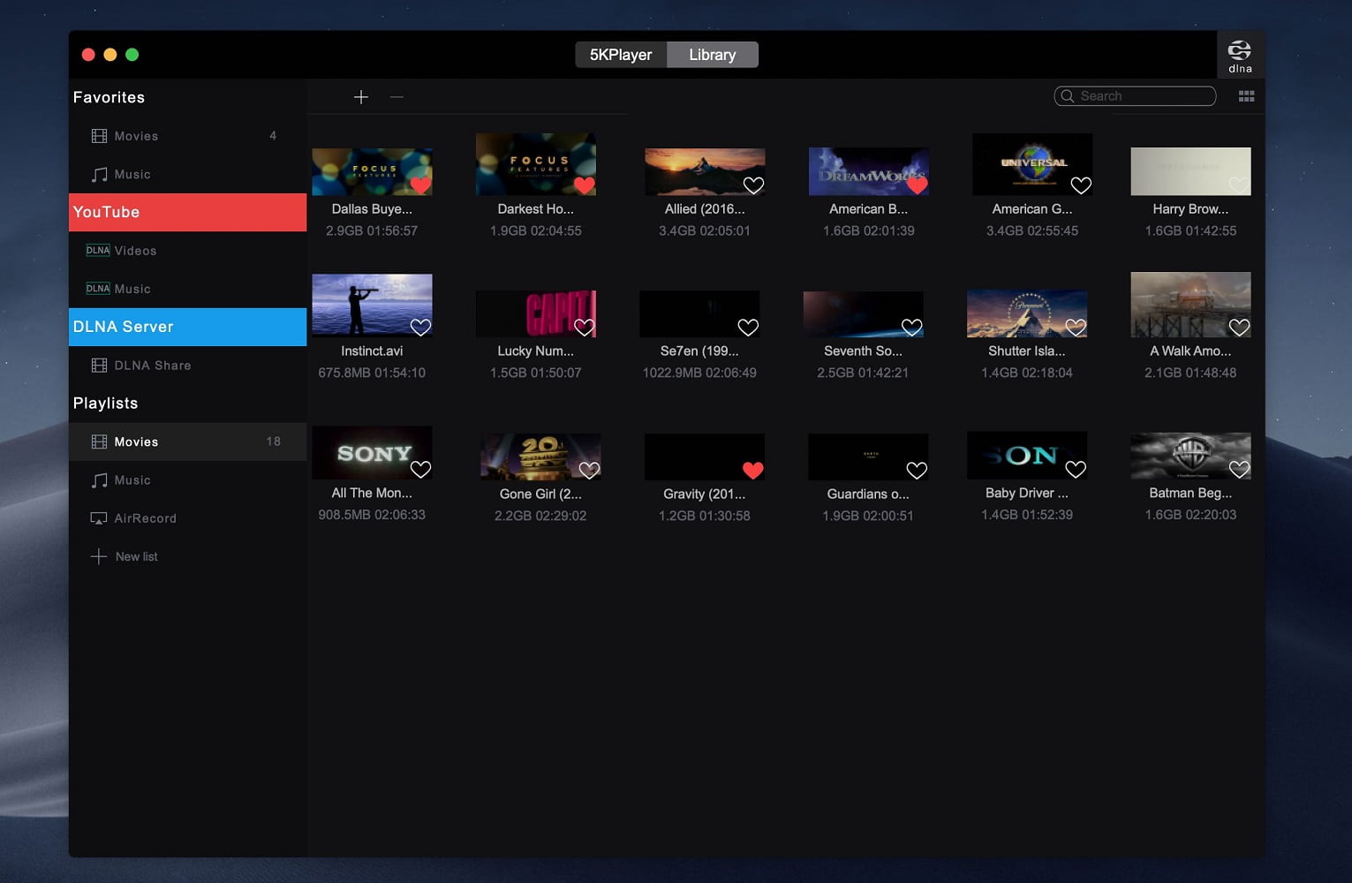Open Favorites Music with note icon
This screenshot has height=883, width=1352.
coord(132,175)
